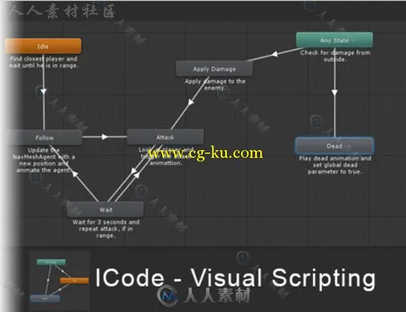406x312 pixels.
Task: Click the 'Wait for 3 seconds' description text
Action: (105, 229)
